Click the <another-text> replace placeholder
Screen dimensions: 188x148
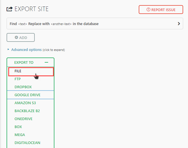pyautogui.click(x=61, y=24)
